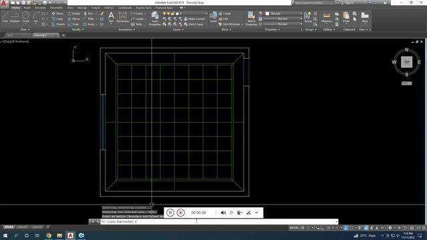Viewport: 427px width, 240px height.
Task: Expand the Annotation panel
Action: (127, 29)
